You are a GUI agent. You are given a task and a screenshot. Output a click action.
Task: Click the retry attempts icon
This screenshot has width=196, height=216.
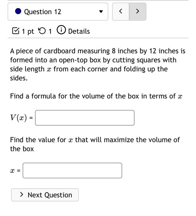(42, 31)
